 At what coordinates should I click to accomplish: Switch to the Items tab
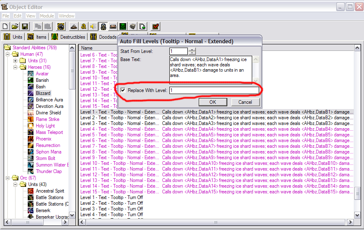37,37
